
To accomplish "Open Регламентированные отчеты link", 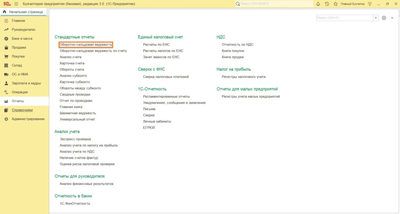I will (166, 96).
